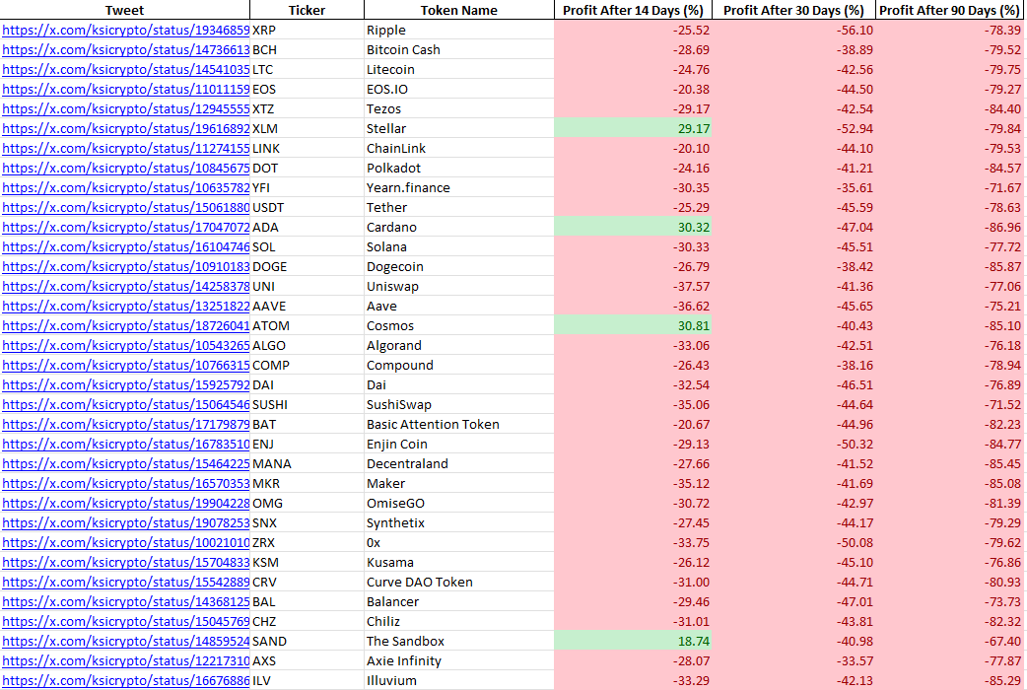
Task: Select the EOS ticker cell
Action: click(x=307, y=89)
